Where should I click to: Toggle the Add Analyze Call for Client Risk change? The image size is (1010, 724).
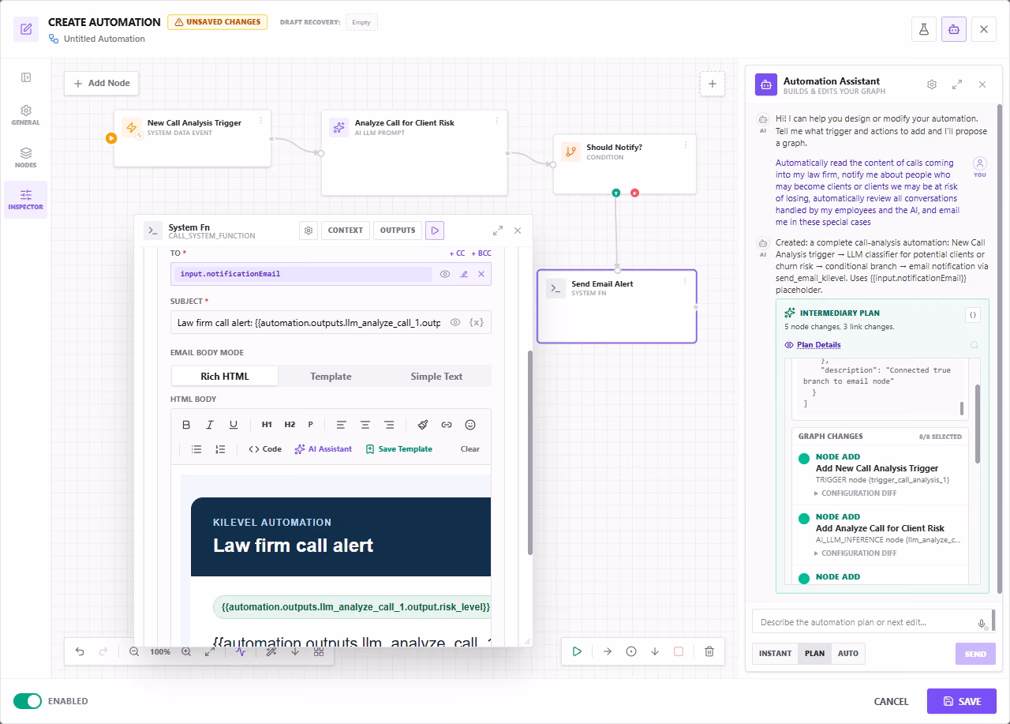804,519
